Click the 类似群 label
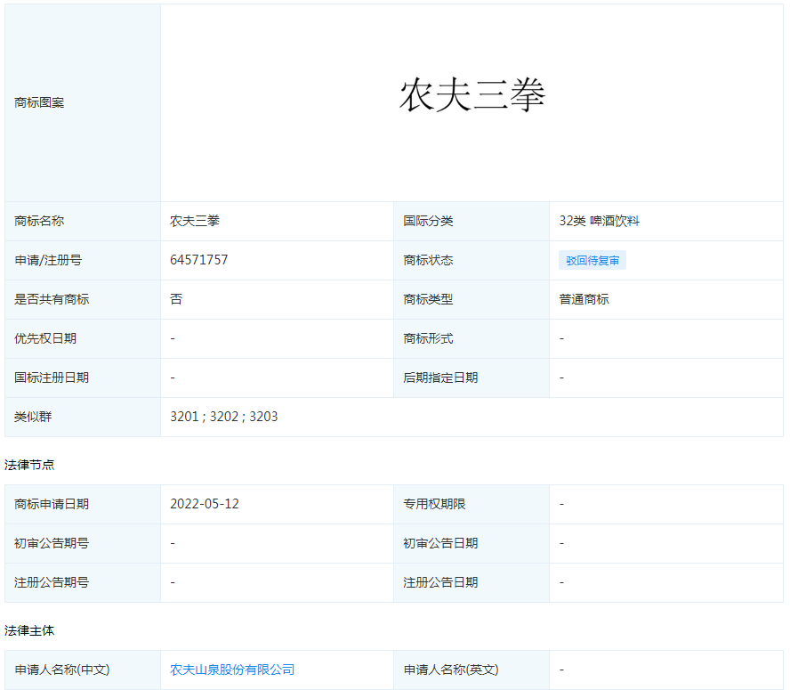Screen dimensions: 790x690 34,417
